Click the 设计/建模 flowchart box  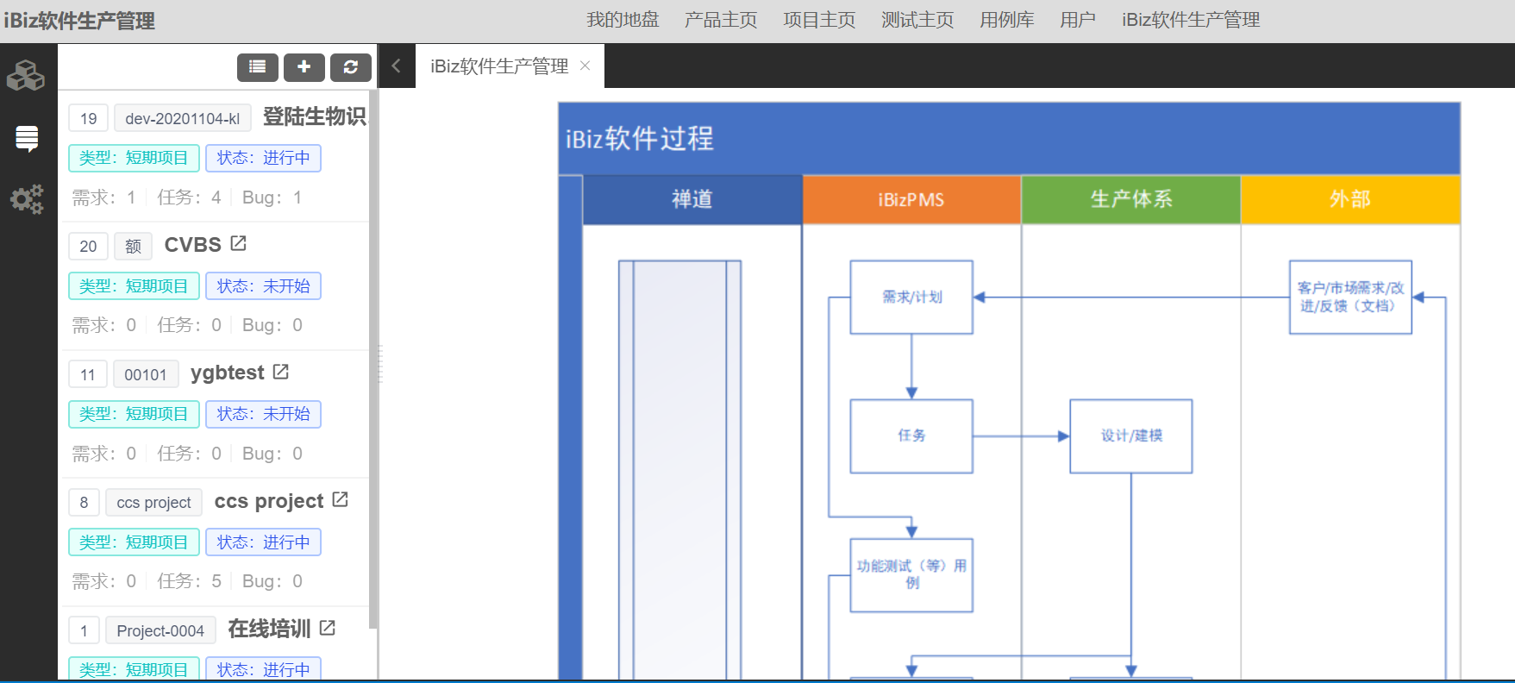click(1131, 435)
